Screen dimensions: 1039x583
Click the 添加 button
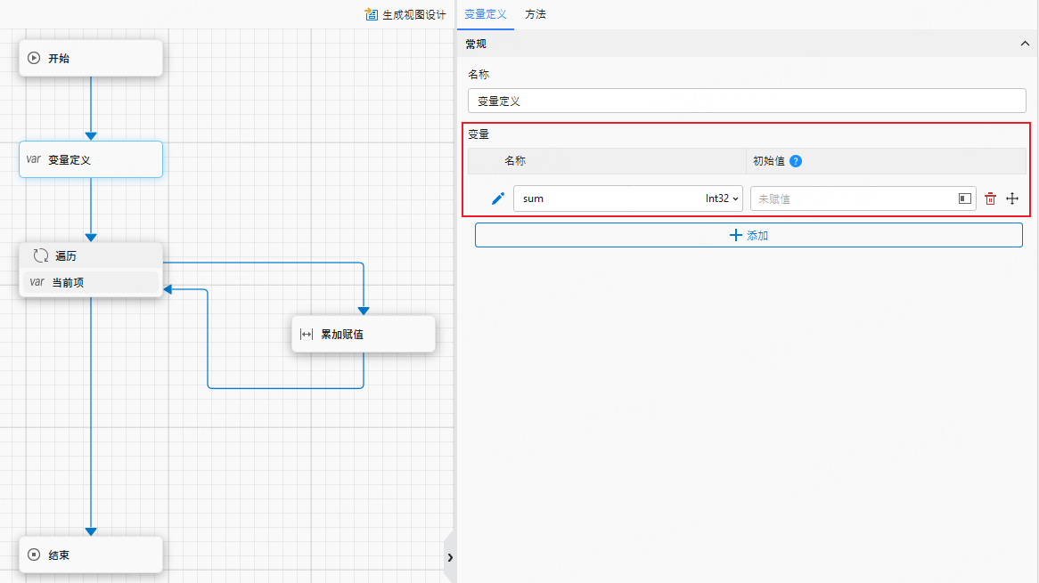tap(749, 235)
